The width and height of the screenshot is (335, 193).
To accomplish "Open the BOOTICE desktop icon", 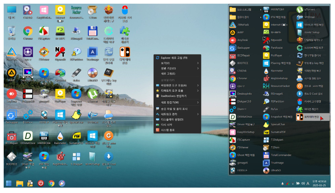I will (11, 157).
